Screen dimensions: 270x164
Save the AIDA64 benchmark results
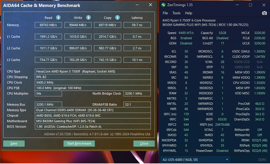tap(14, 143)
